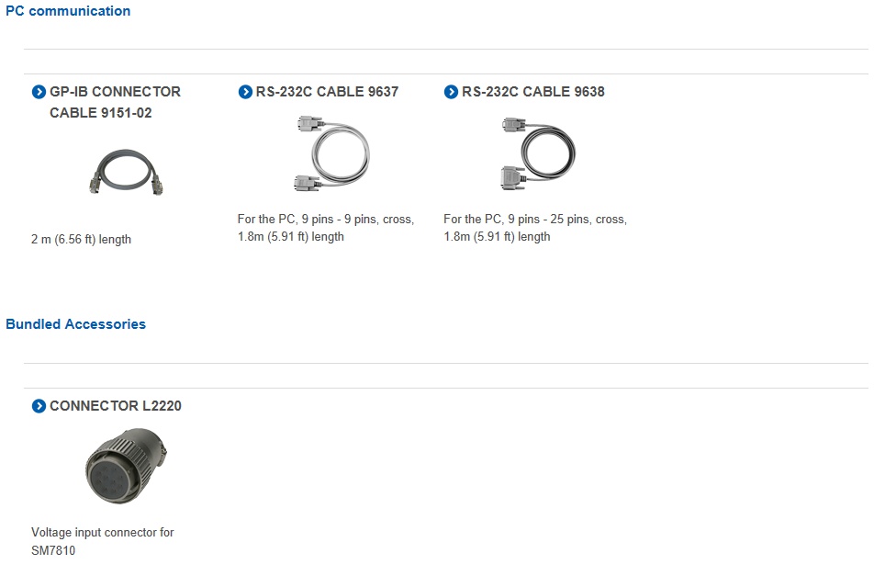Click the PC communication section heading
Image resolution: width=874 pixels, height=576 pixels.
coord(68,11)
